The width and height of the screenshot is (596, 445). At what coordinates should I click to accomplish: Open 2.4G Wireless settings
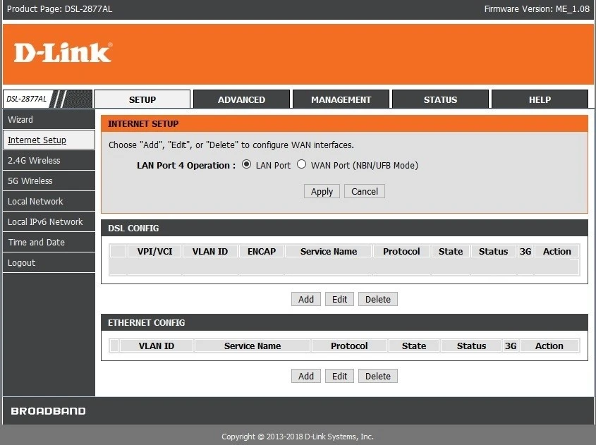[x=49, y=160]
